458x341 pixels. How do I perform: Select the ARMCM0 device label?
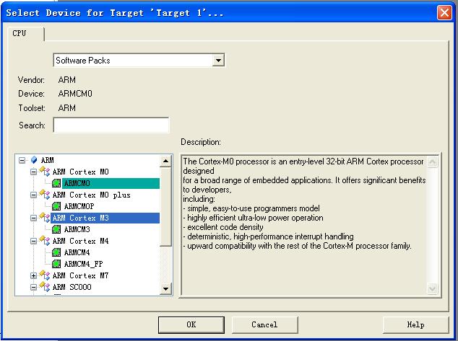click(x=77, y=183)
